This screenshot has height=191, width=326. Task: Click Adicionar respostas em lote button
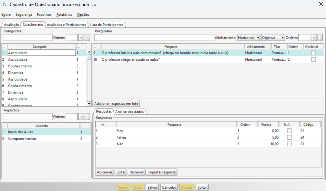click(x=116, y=103)
